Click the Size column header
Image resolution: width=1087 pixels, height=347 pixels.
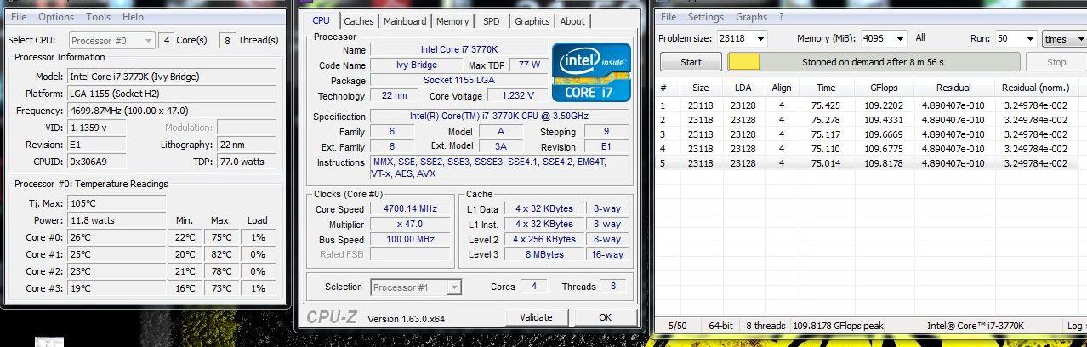pos(700,88)
